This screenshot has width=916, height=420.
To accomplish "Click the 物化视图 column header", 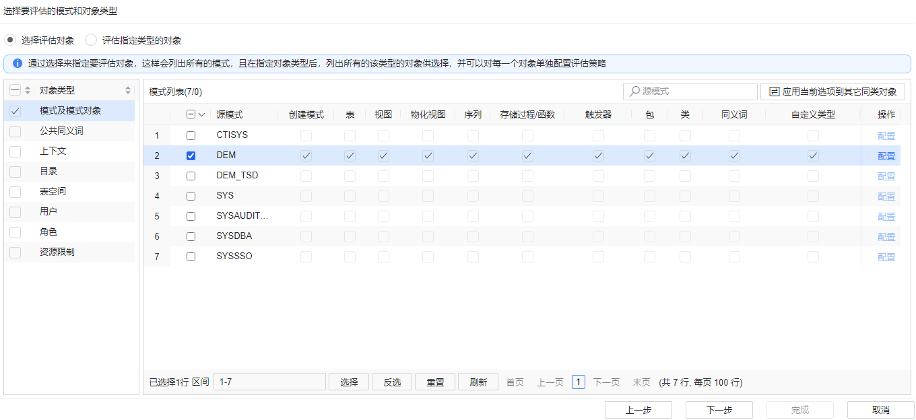I will click(x=428, y=115).
